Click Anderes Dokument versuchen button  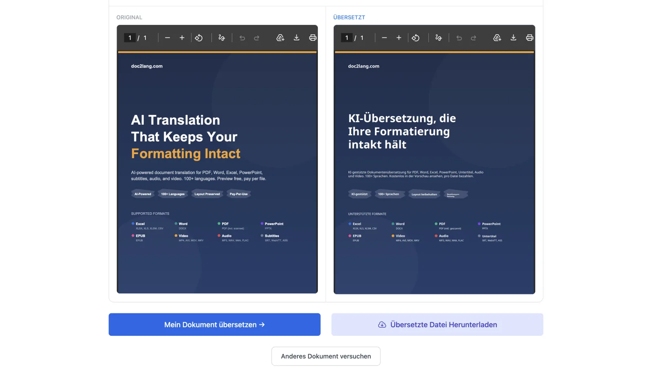pos(326,356)
